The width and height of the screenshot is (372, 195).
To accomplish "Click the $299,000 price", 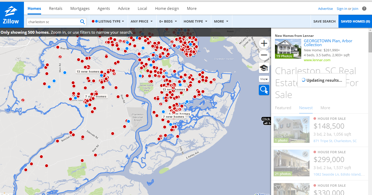I will point(329,160).
